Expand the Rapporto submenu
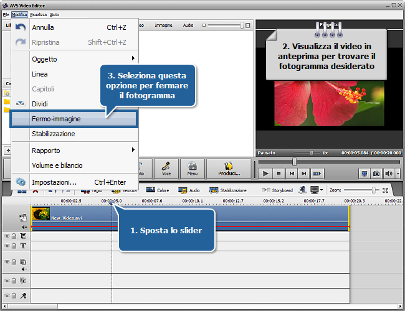The height and width of the screenshot is (311, 405). [x=75, y=151]
